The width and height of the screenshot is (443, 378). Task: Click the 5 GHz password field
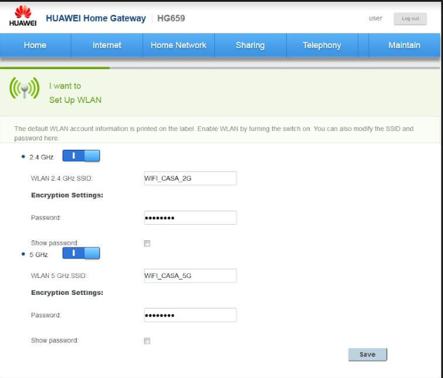point(190,315)
